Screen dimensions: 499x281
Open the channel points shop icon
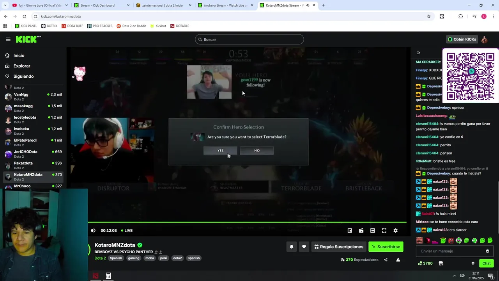pos(441,263)
